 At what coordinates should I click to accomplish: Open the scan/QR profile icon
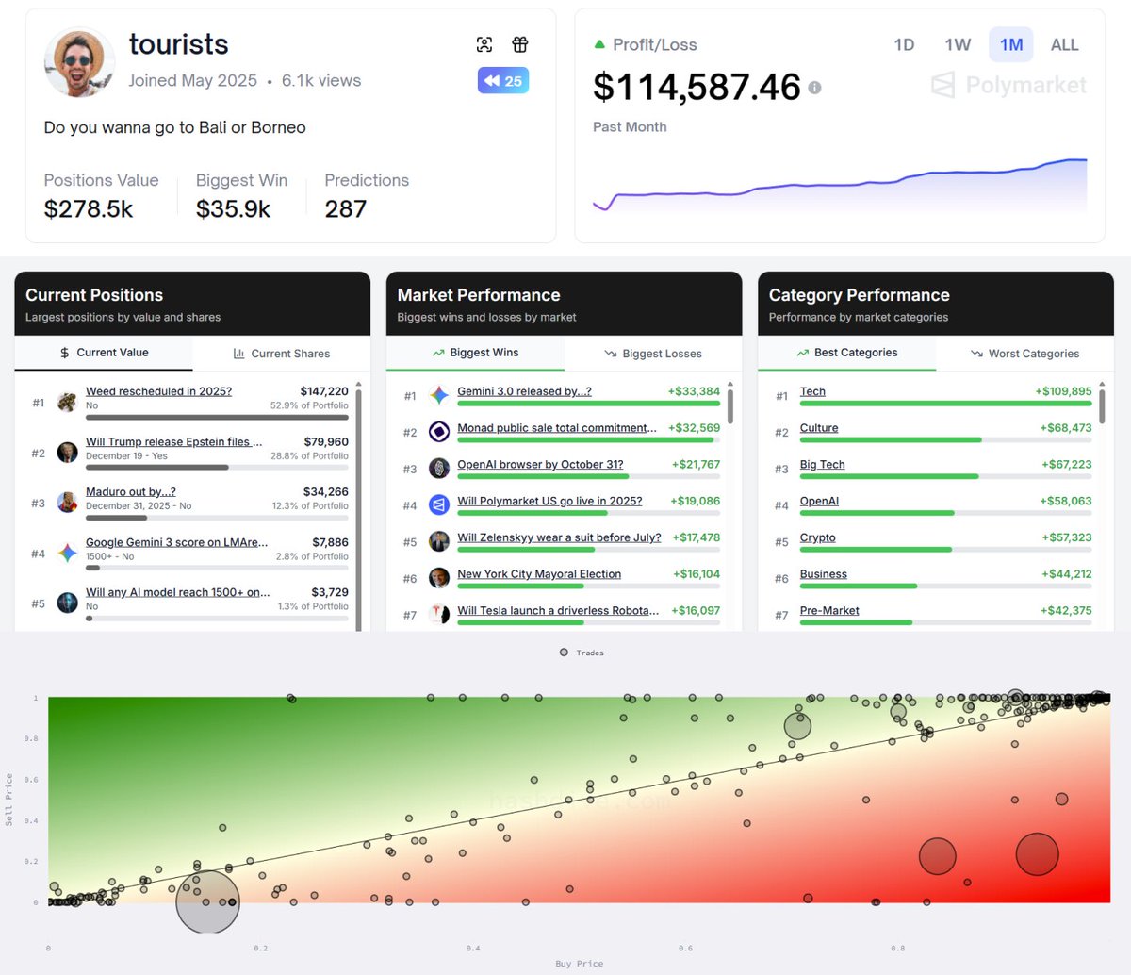(x=484, y=44)
